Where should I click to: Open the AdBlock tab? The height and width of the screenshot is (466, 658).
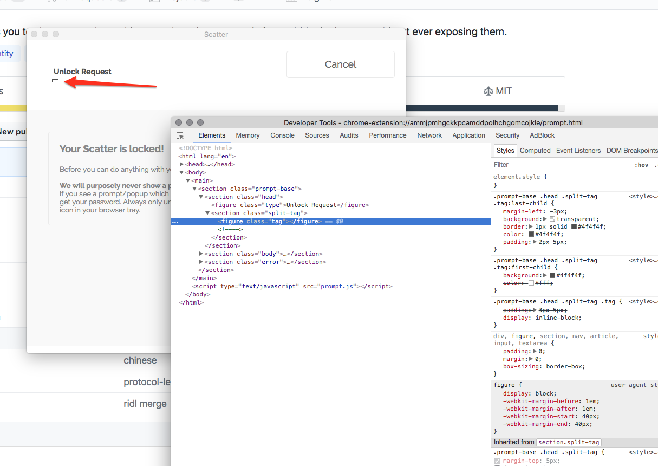[542, 135]
